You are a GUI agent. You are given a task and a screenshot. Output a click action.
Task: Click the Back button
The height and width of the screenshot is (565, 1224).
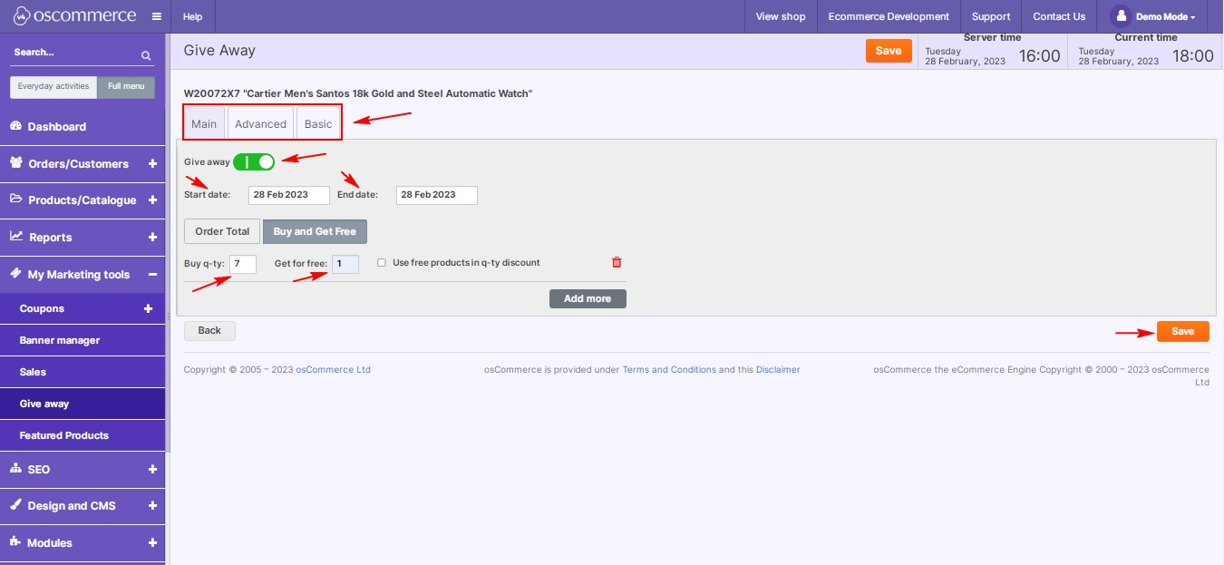click(x=209, y=330)
